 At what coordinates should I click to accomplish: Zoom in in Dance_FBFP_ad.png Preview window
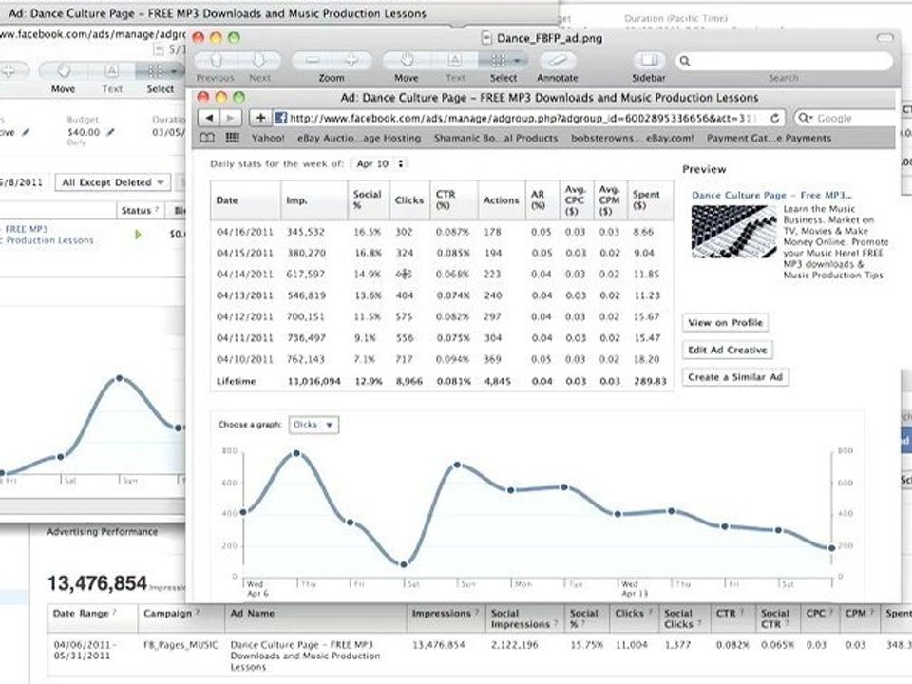point(351,60)
